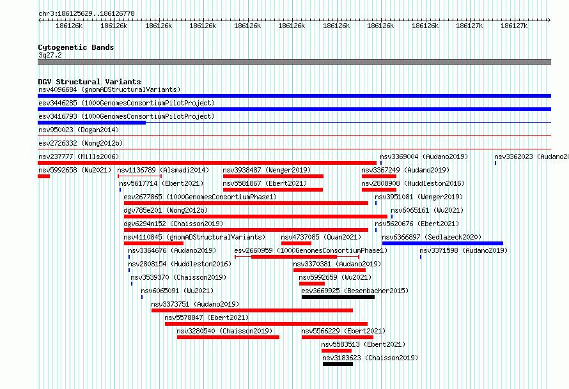Viewport: 569px width, 389px height.
Task: Open esv2726332 (Wong2012b) variant
Action: pyautogui.click(x=81, y=143)
